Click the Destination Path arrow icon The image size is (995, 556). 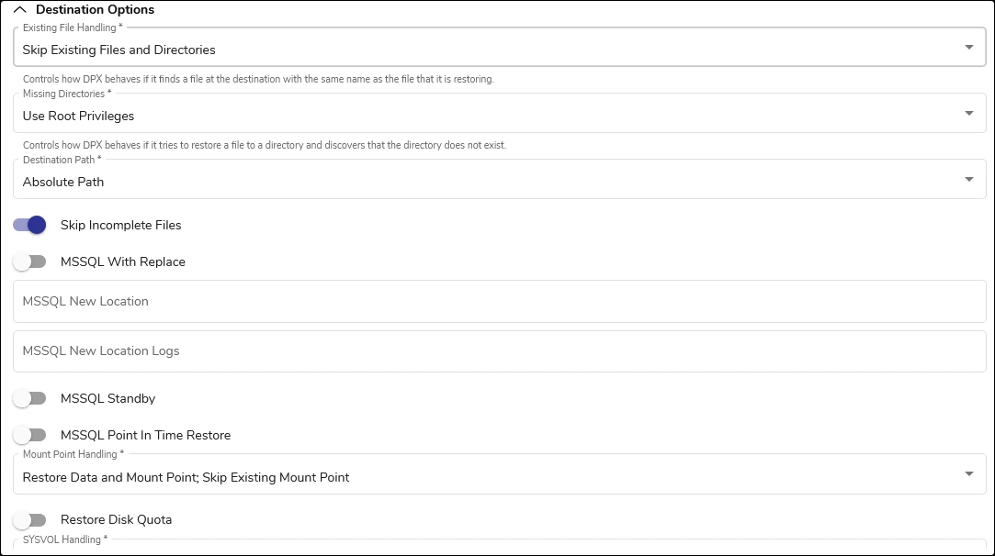969,180
